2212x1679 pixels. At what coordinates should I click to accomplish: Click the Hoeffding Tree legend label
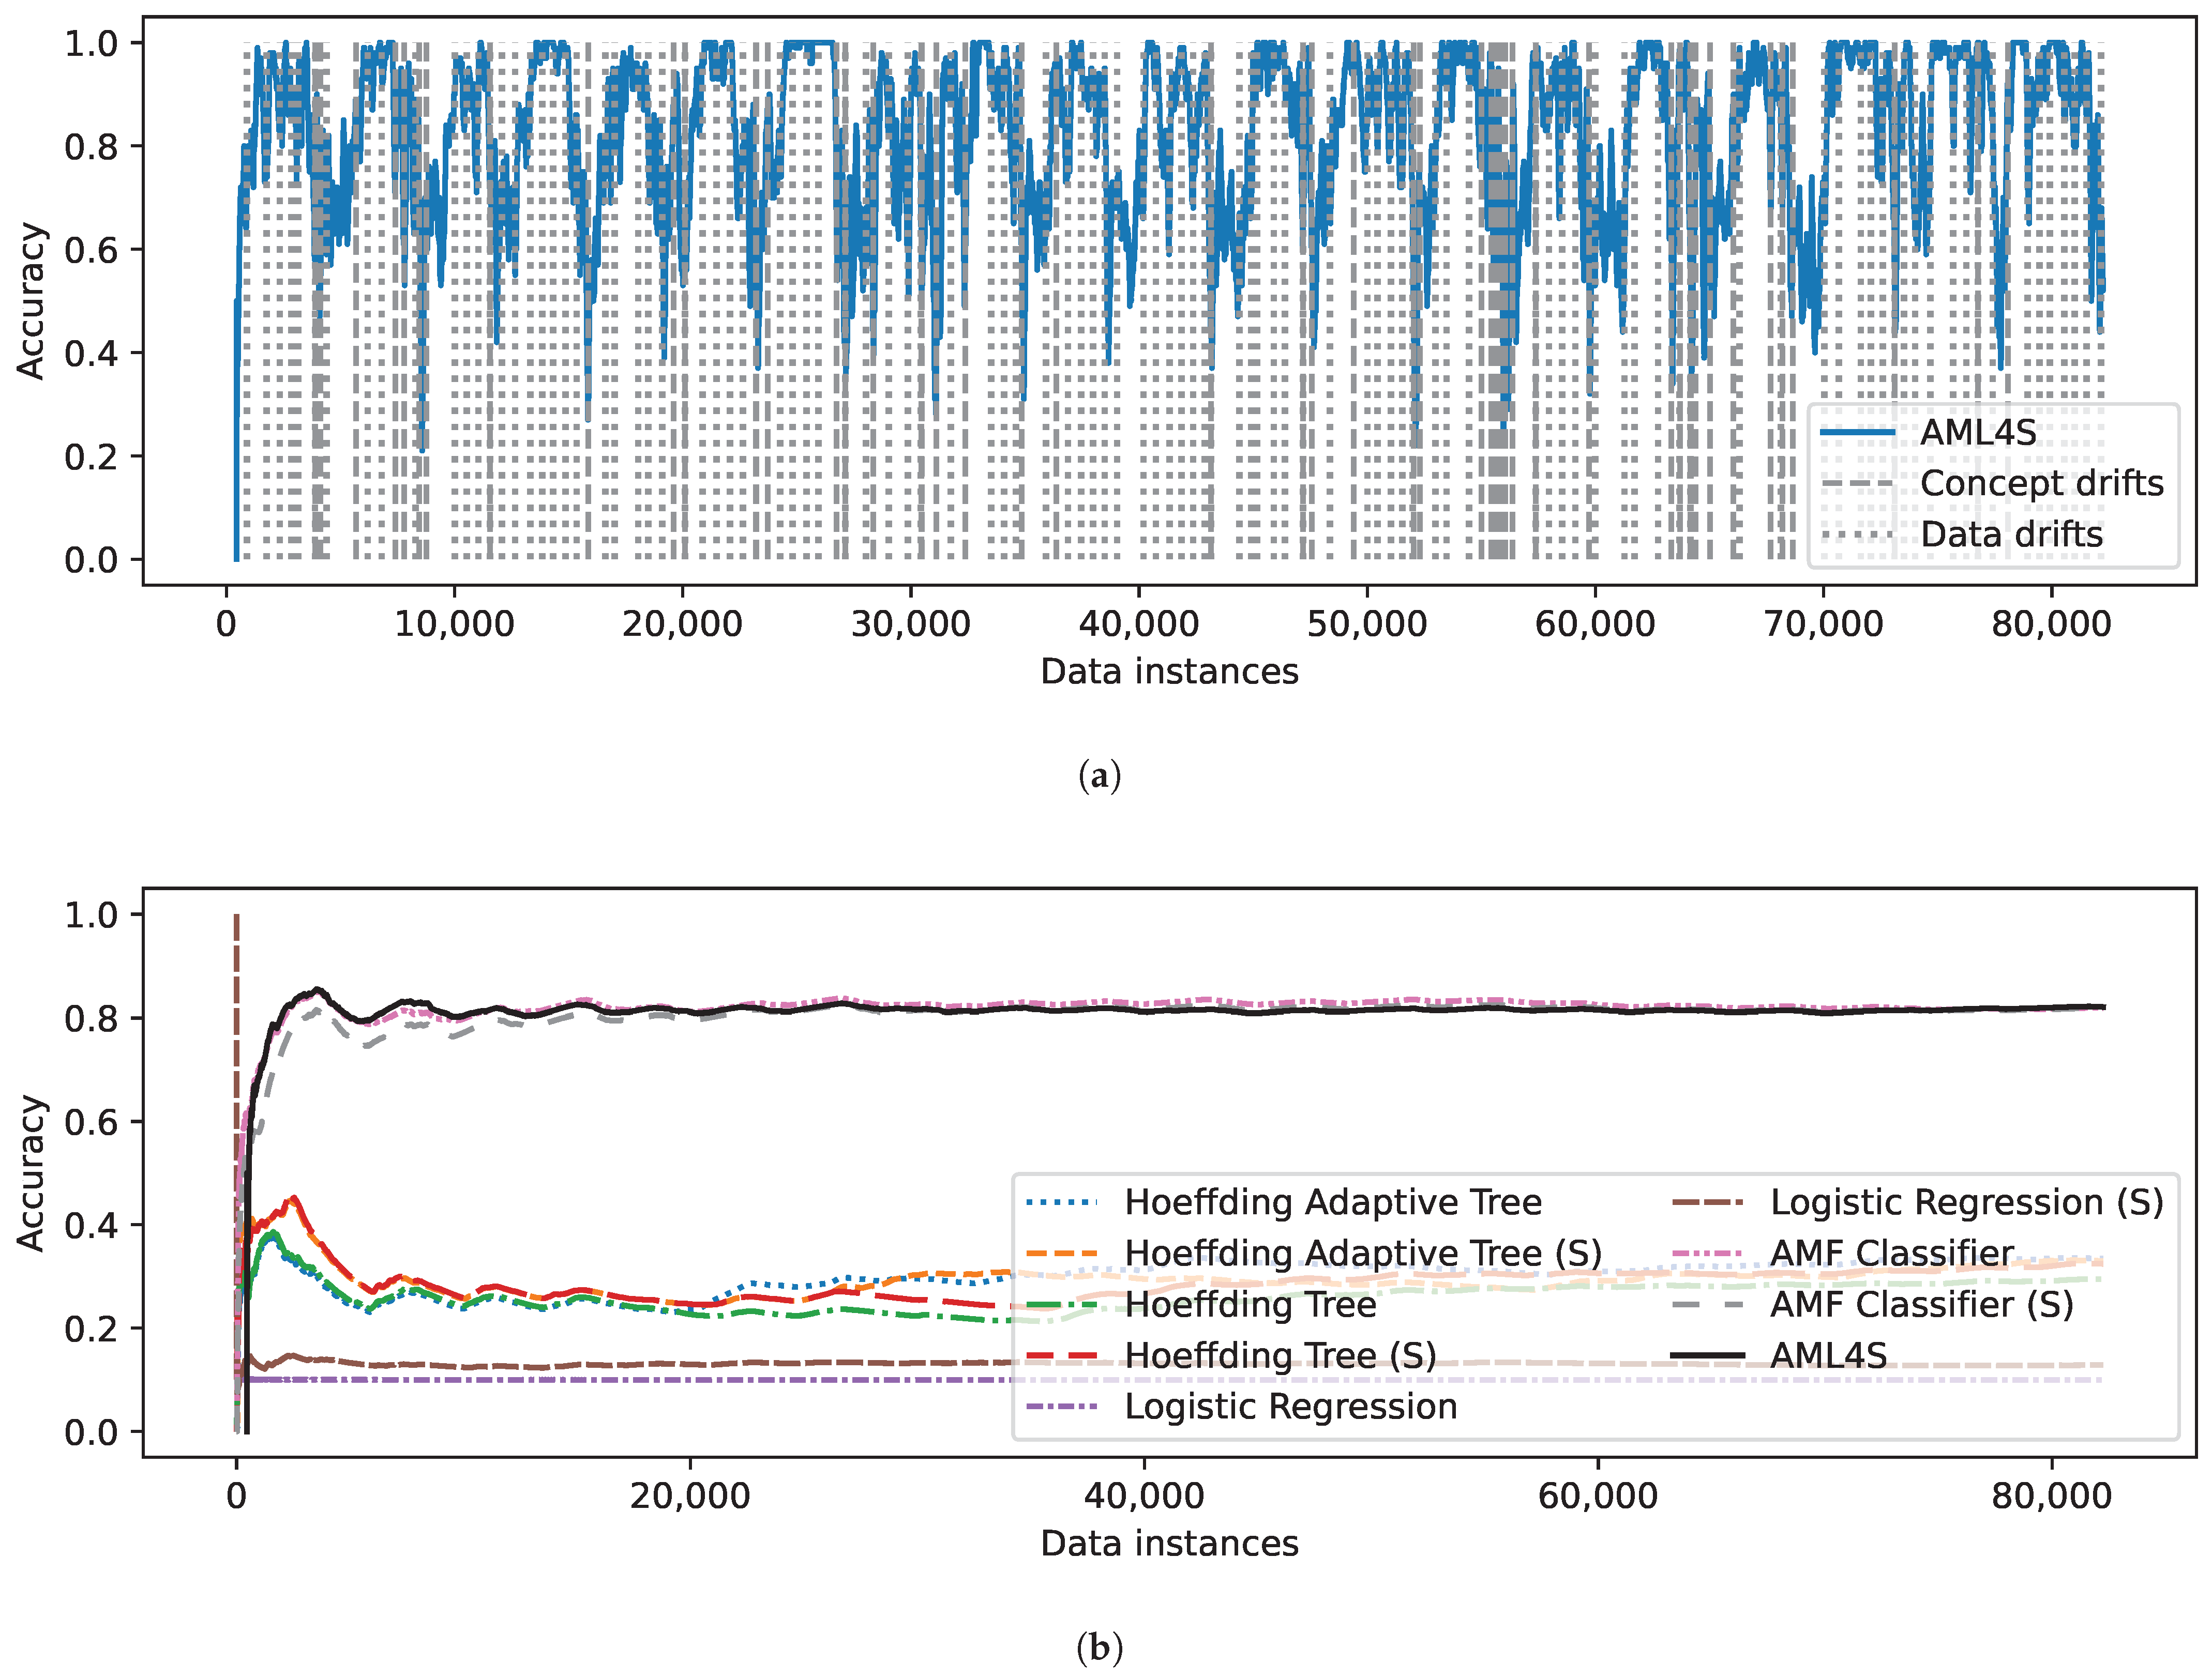[x=1250, y=1304]
